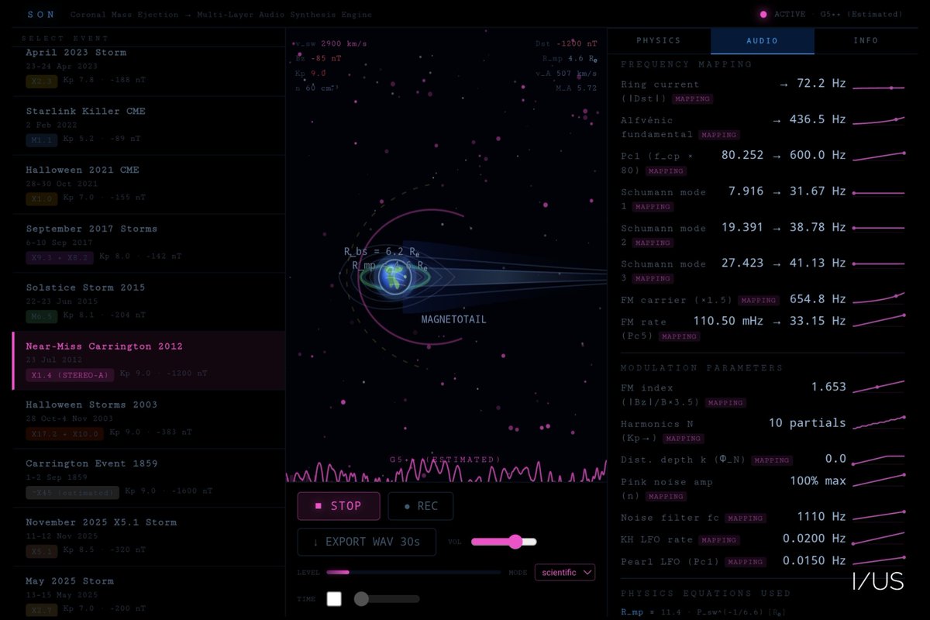Image resolution: width=930 pixels, height=620 pixels.
Task: Open the Schumann mode 2 MAPPING badge
Action: [x=653, y=243]
